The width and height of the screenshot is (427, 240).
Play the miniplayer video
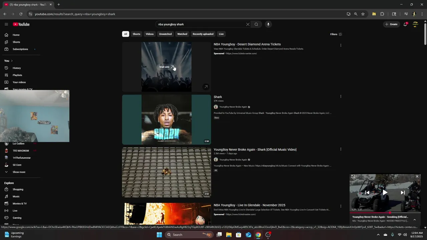[x=385, y=192]
